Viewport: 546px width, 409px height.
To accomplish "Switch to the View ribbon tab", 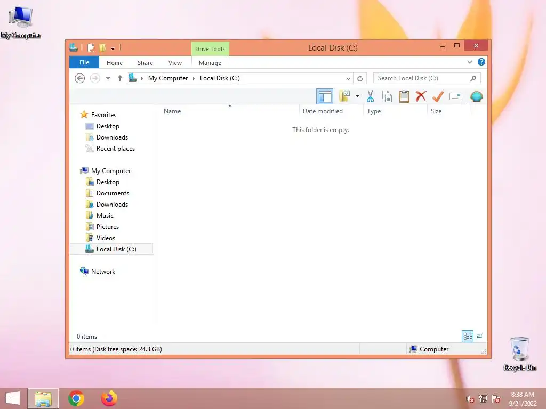I will [x=175, y=63].
